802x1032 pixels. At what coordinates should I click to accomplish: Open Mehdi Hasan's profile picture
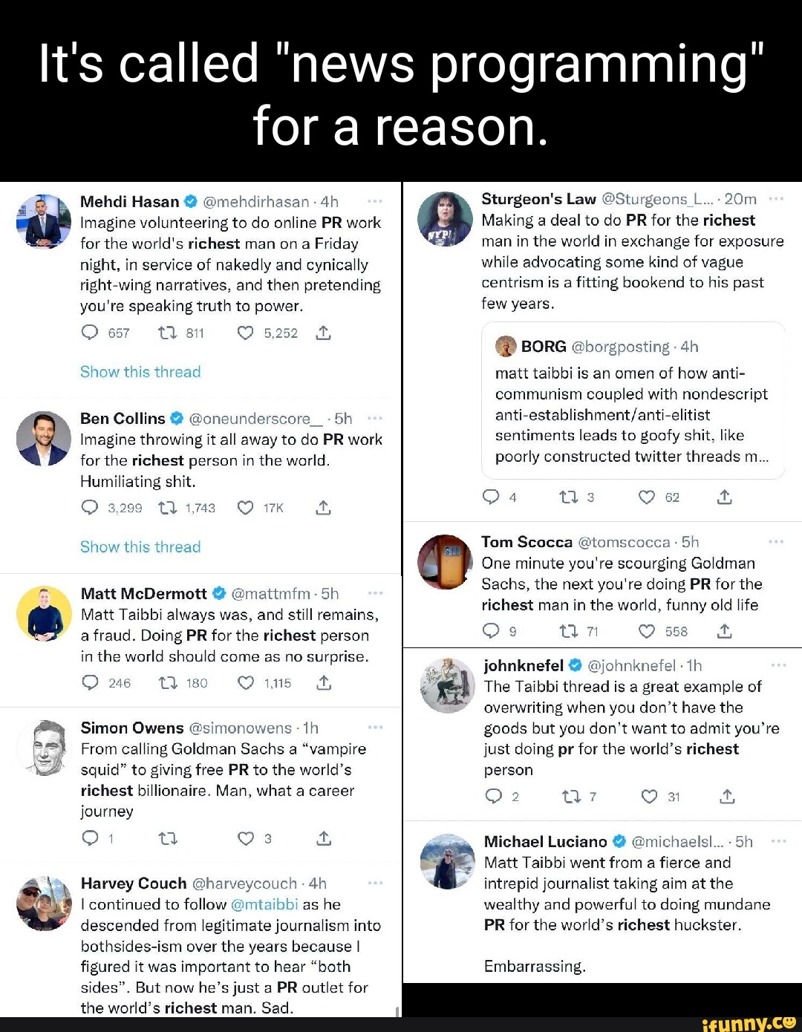[43, 221]
